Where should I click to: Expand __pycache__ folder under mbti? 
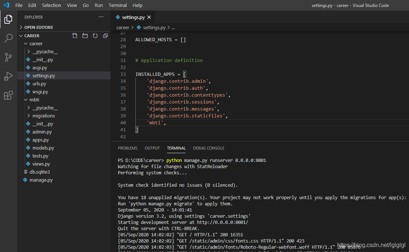(28, 108)
